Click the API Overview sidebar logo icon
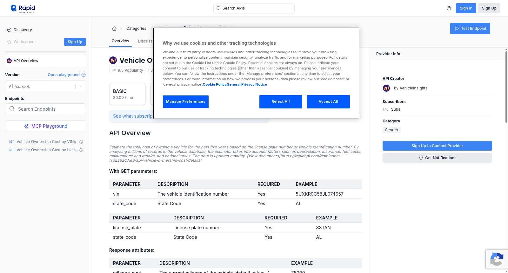The height and width of the screenshot is (273, 508). pos(9,61)
